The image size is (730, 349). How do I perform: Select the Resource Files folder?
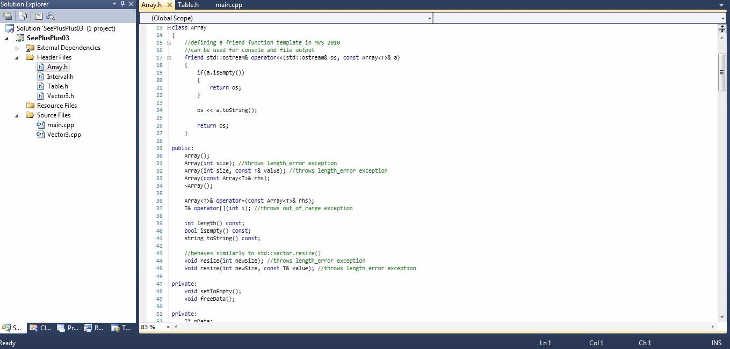(56, 106)
